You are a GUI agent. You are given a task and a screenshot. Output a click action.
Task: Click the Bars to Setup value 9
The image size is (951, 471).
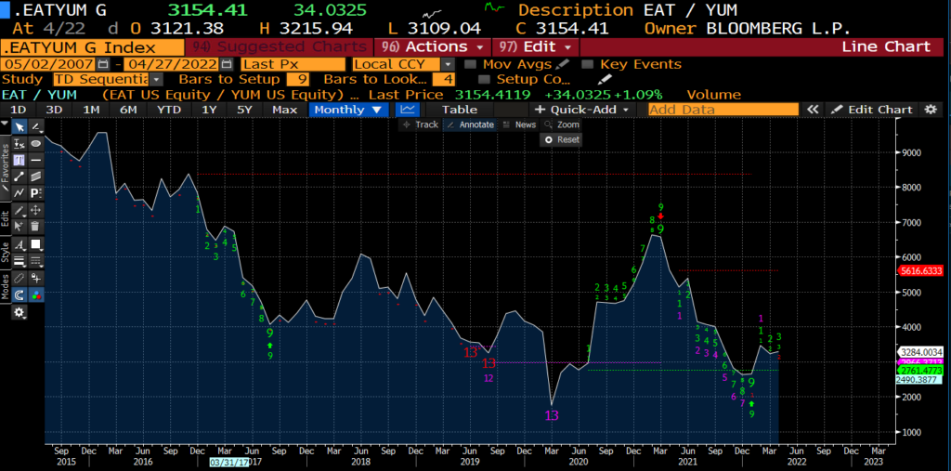298,80
